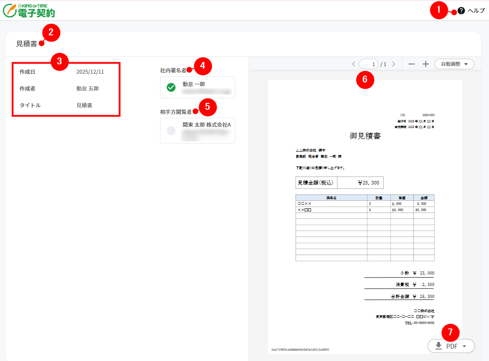Click the 作成日 value 2025/12/11

click(x=90, y=71)
